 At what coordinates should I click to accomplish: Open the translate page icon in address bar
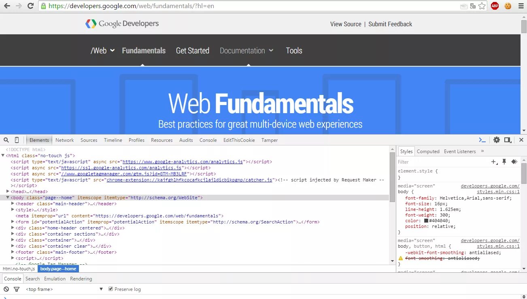pos(472,6)
